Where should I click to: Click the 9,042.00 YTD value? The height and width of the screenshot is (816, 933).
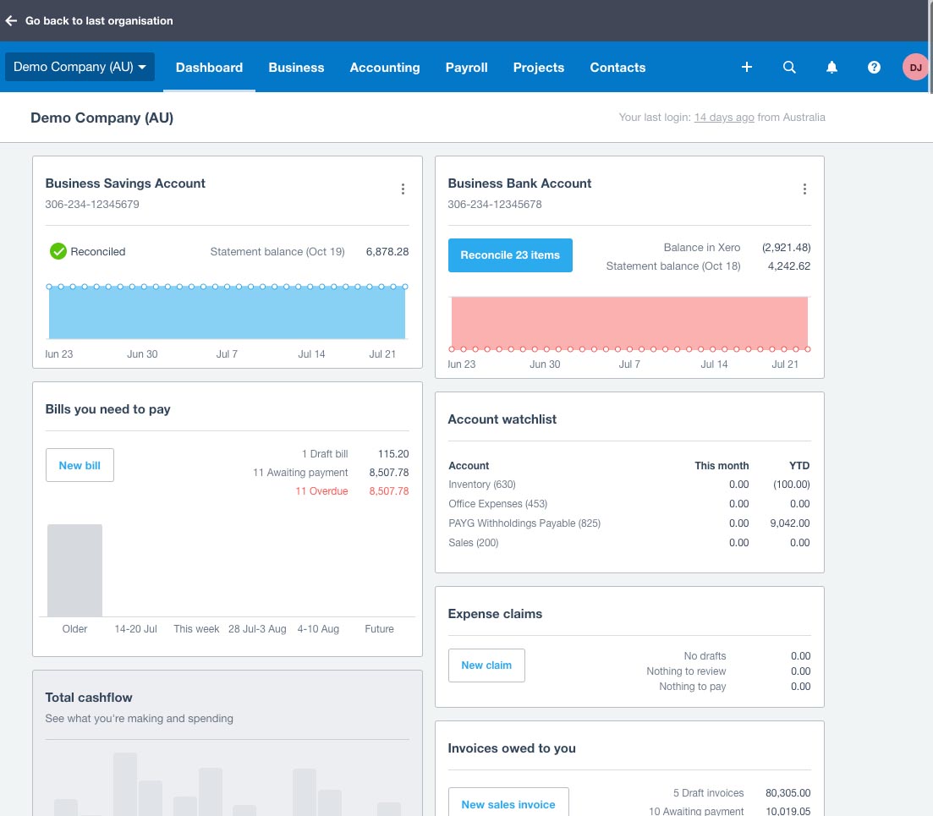click(789, 523)
